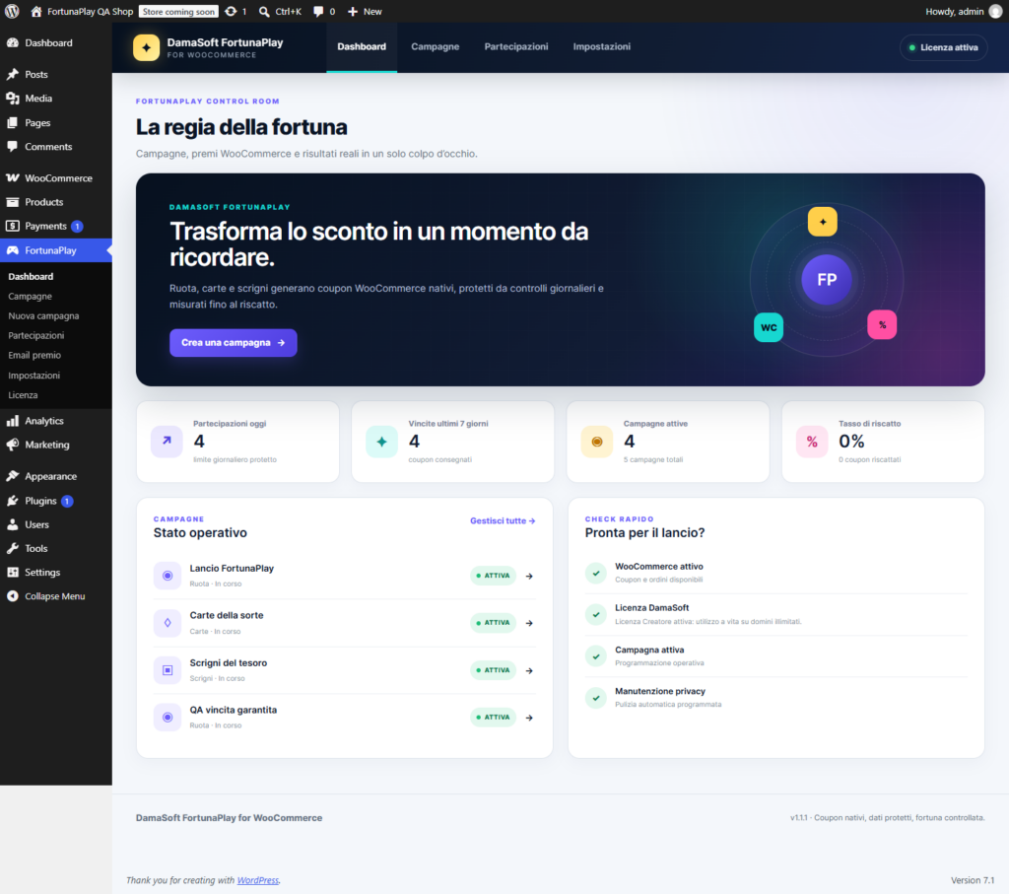Click the Vincite ultimi 7 giorni star icon
This screenshot has height=894, width=1009.
coord(381,442)
